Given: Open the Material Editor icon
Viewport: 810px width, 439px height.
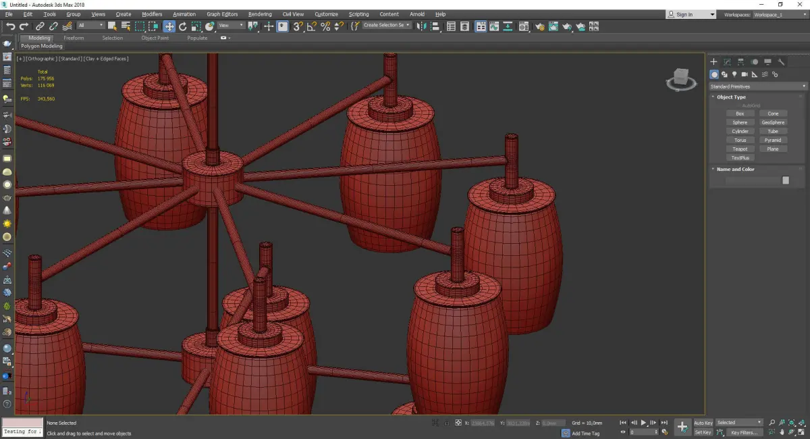Looking at the screenshot, I should point(523,26).
